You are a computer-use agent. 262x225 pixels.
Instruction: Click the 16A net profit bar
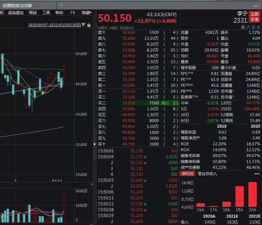[201, 205]
